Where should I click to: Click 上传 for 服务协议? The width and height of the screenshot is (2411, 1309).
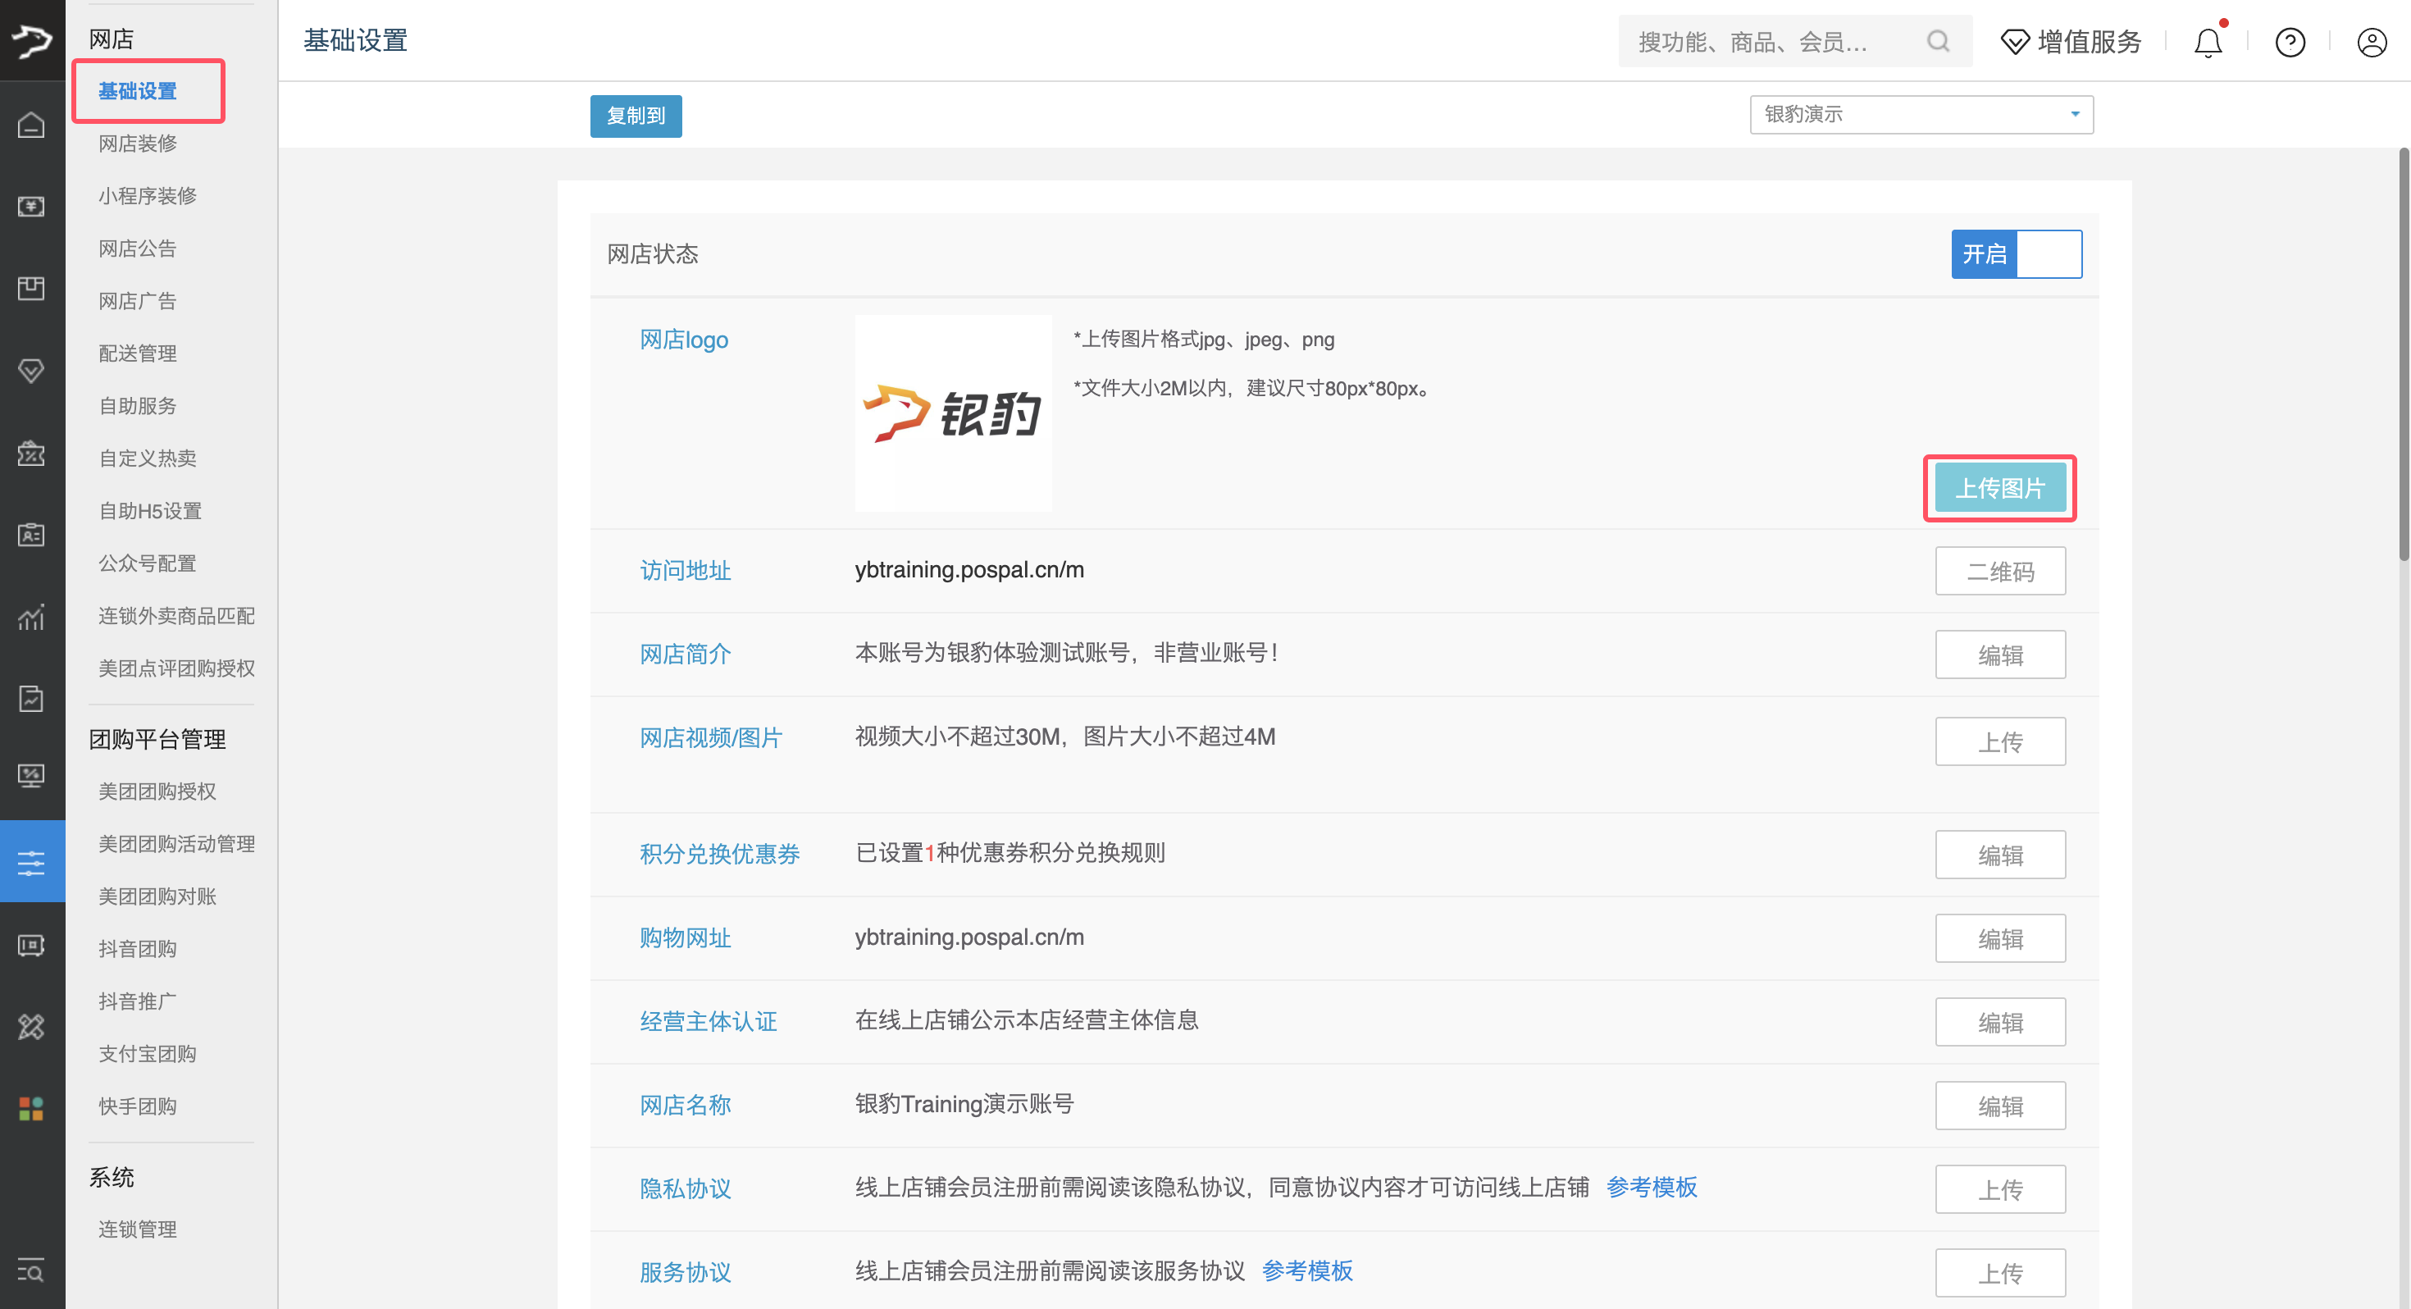pos(2000,1272)
